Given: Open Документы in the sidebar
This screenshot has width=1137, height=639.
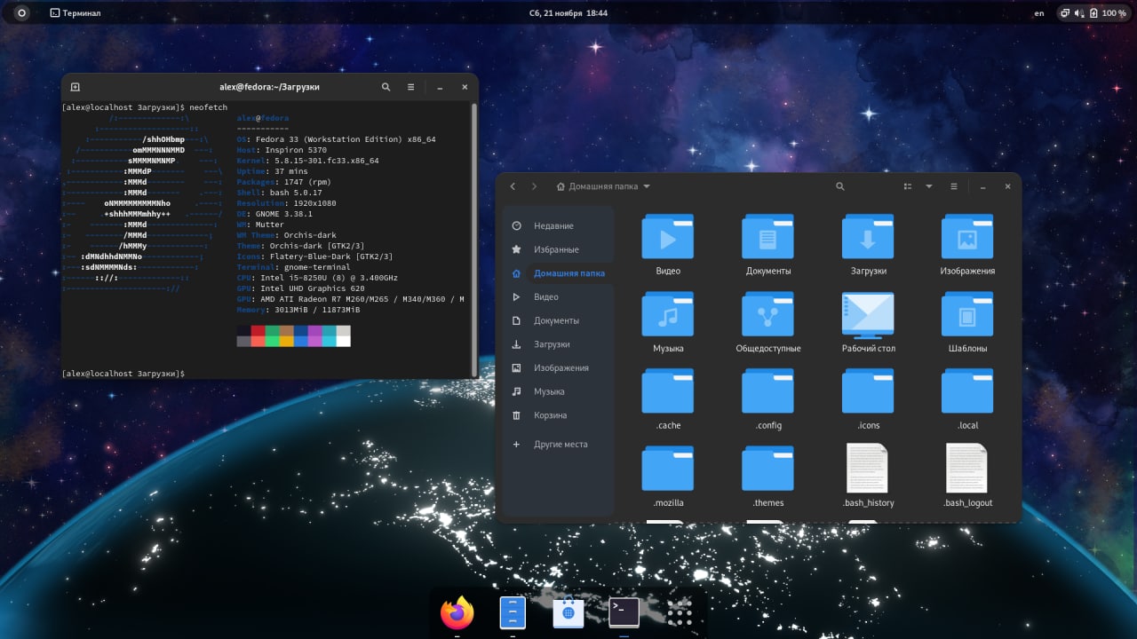Looking at the screenshot, I should coord(558,320).
